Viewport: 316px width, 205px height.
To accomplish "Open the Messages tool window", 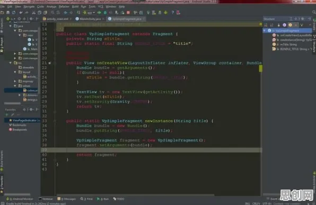I will (x=67, y=199).
